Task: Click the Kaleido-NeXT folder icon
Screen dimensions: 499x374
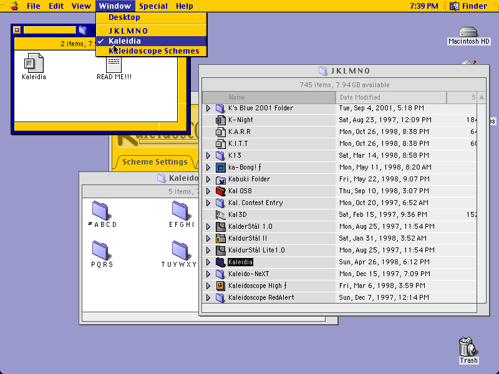Action: pyautogui.click(x=220, y=274)
